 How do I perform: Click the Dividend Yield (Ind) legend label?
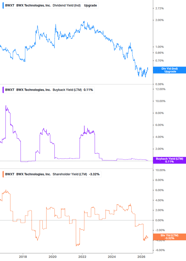click(67, 5)
